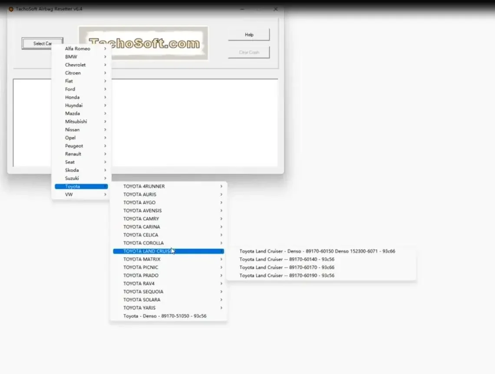Open the TOYOTA PRADO submenu
This screenshot has height=374, width=495.
pyautogui.click(x=168, y=276)
